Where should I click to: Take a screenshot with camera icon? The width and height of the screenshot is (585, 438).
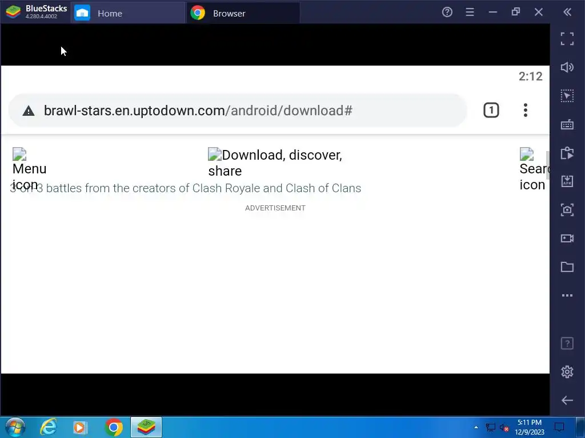tap(567, 210)
